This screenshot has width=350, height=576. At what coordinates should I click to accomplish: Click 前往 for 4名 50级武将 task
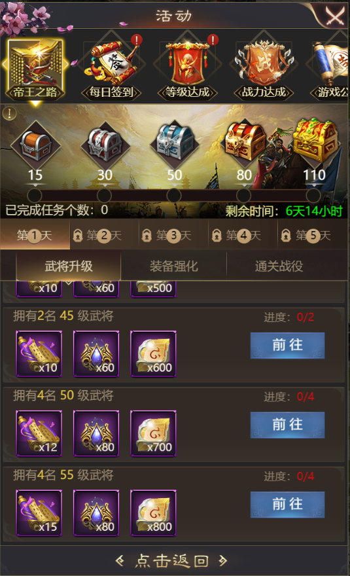coord(288,425)
